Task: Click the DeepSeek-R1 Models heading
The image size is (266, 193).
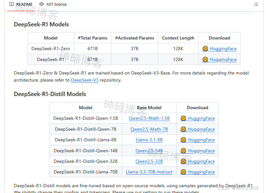Action: pyautogui.click(x=41, y=24)
